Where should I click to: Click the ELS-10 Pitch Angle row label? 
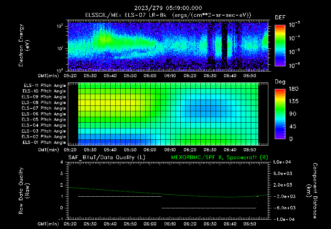(44, 91)
